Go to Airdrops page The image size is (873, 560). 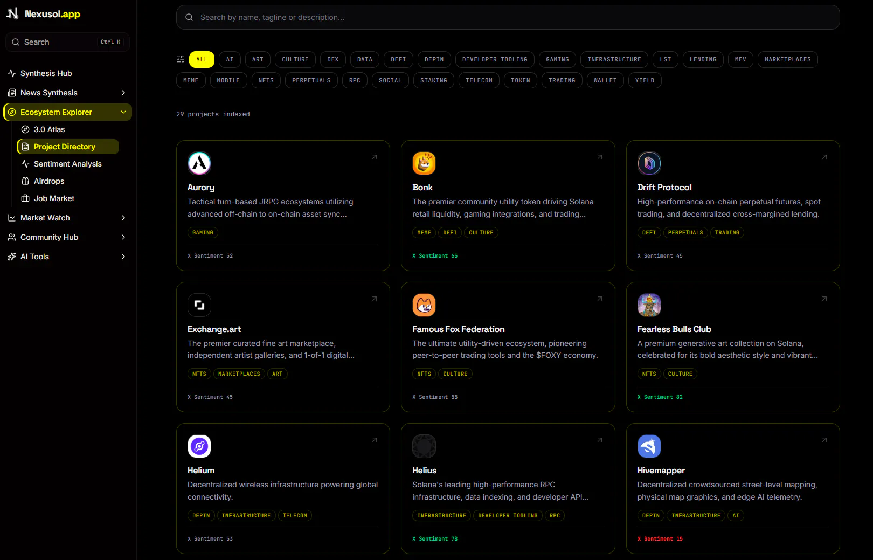point(68,181)
